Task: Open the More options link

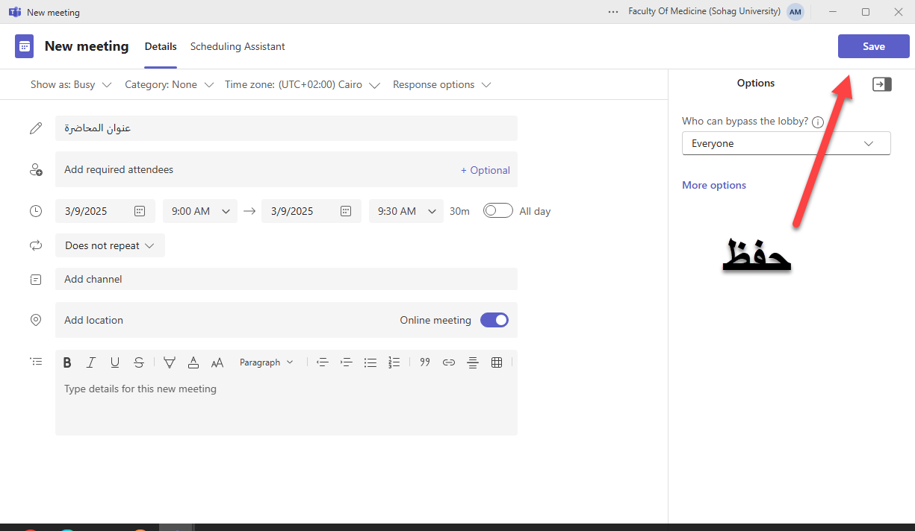Action: 713,185
